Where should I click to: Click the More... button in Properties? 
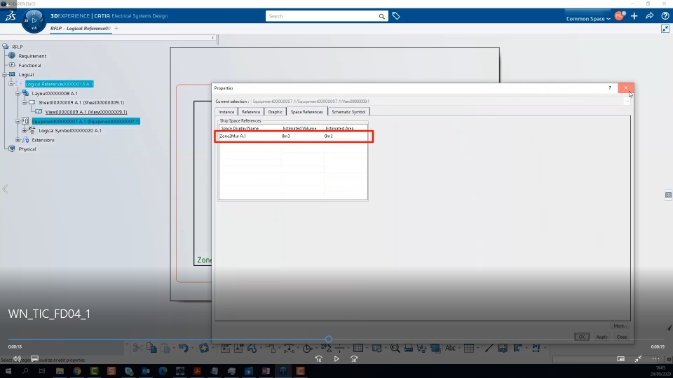pos(619,325)
